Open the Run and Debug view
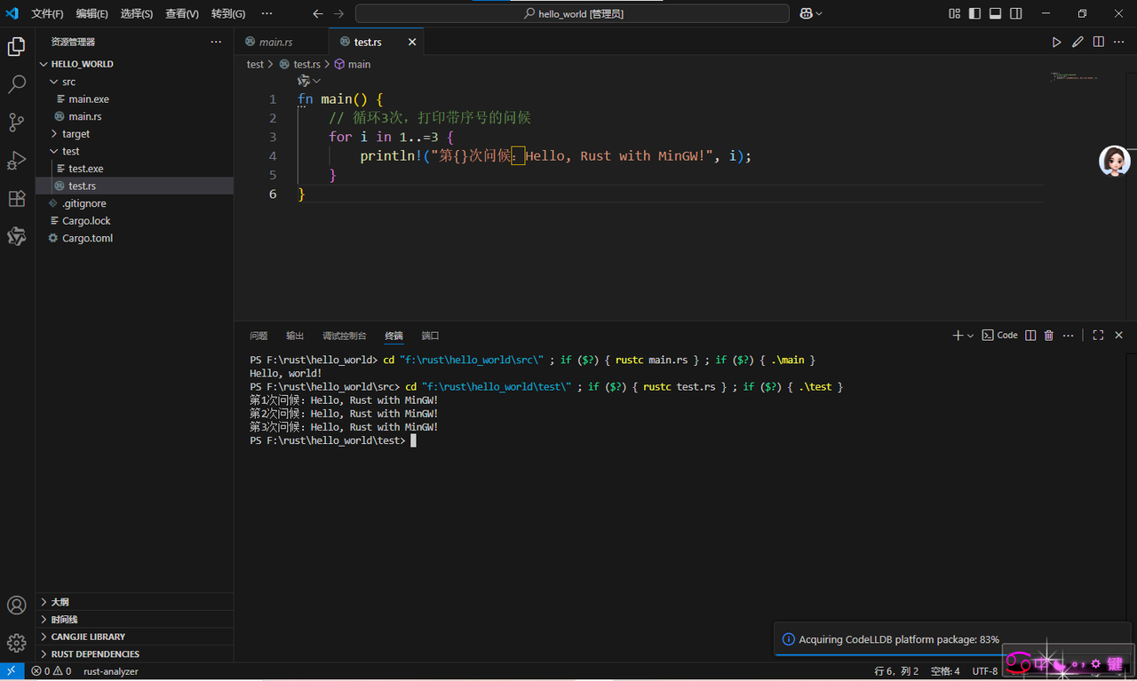 point(16,161)
